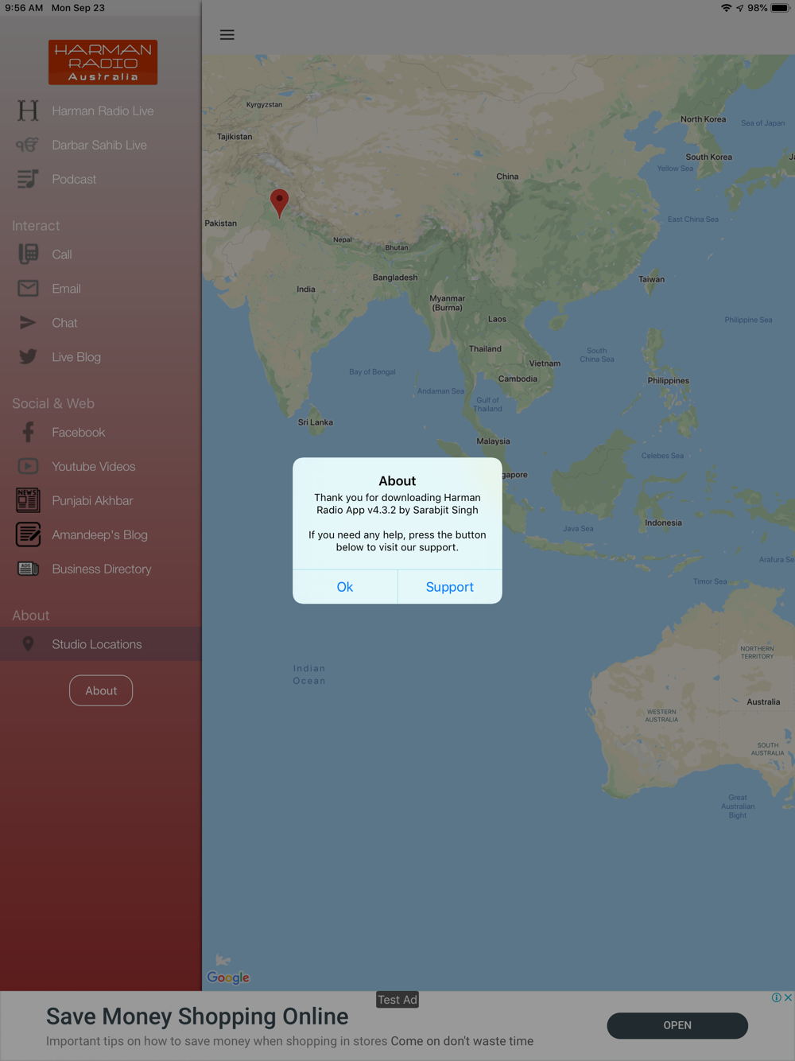
Task: Open Support from the About dialog
Action: point(450,587)
